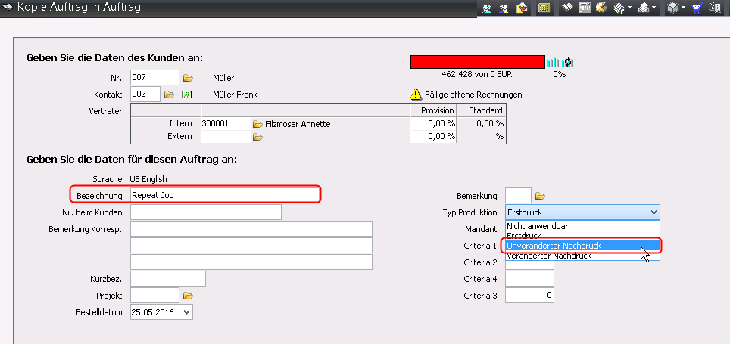Select 'Nicht anwendbar' in Typ Produktion list
Screen dimensions: 730x344
click(x=582, y=226)
